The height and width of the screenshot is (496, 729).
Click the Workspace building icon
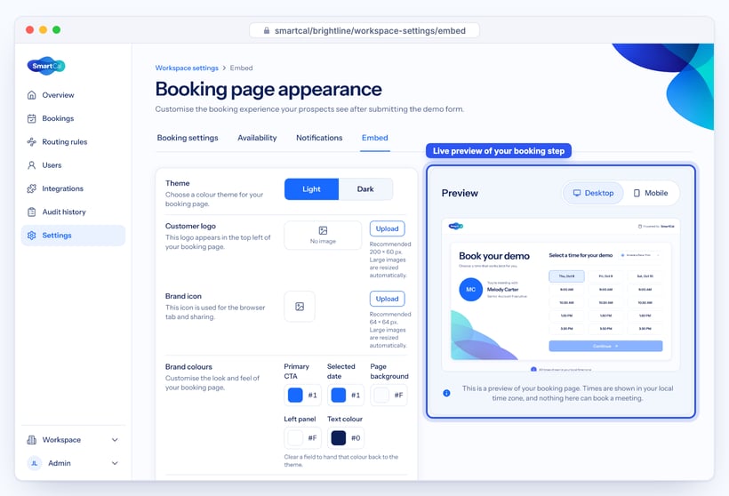(x=32, y=440)
